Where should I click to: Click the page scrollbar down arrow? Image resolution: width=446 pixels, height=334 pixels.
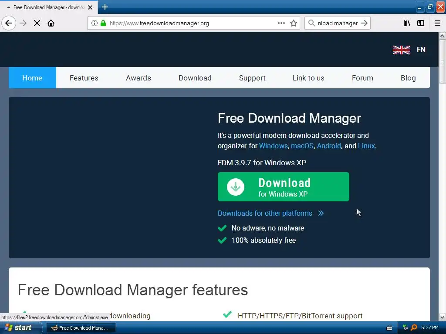click(442, 317)
